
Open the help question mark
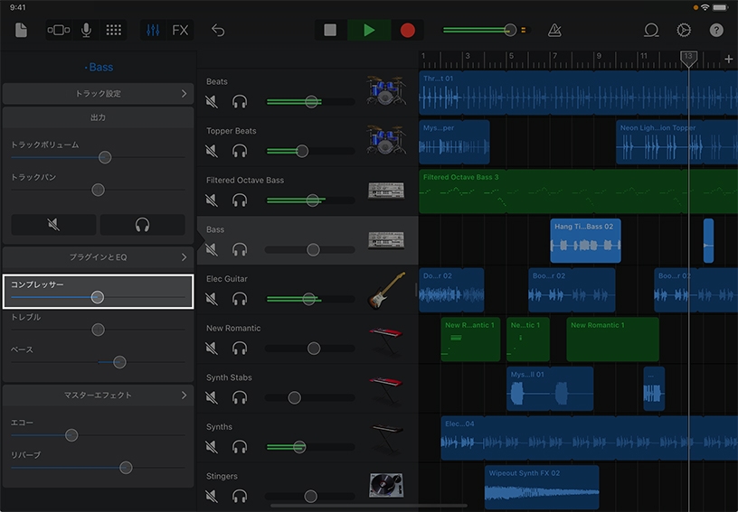(x=716, y=30)
